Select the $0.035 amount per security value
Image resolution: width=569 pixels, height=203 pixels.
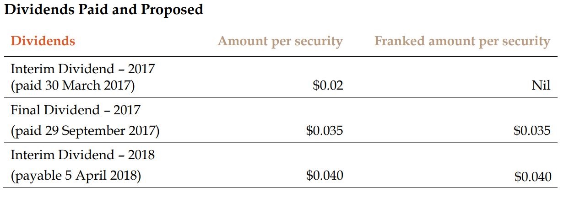click(324, 131)
